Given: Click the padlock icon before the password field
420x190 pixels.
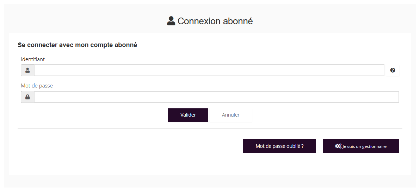Looking at the screenshot, I should click(27, 97).
